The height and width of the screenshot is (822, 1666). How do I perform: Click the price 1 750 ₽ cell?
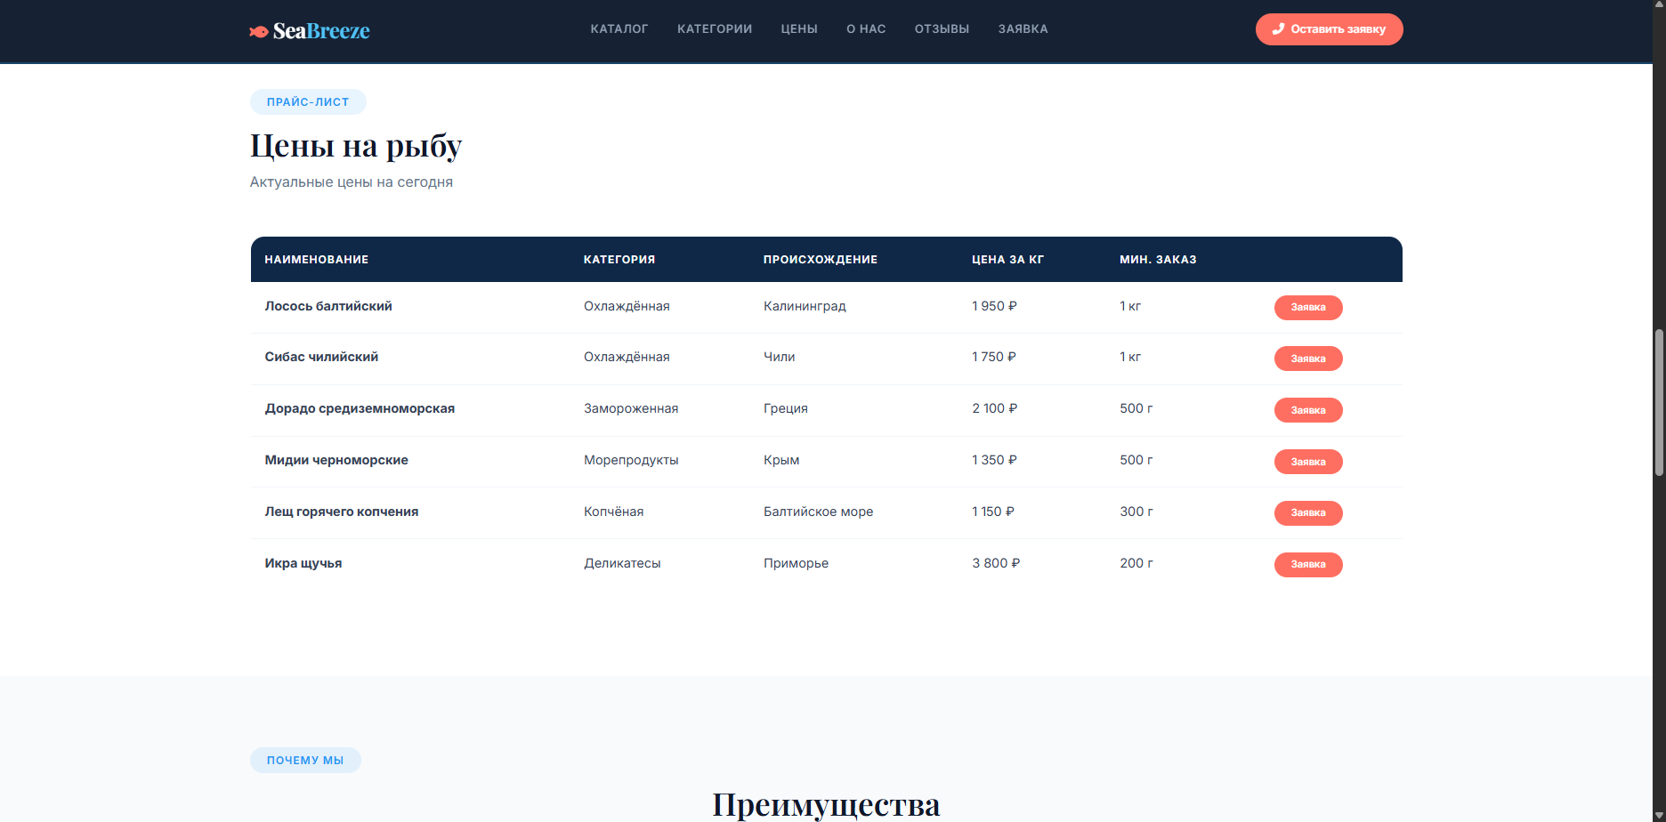pos(994,357)
